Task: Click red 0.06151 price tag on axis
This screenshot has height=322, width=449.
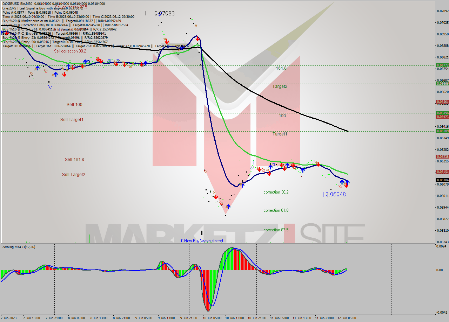Action: (x=442, y=172)
